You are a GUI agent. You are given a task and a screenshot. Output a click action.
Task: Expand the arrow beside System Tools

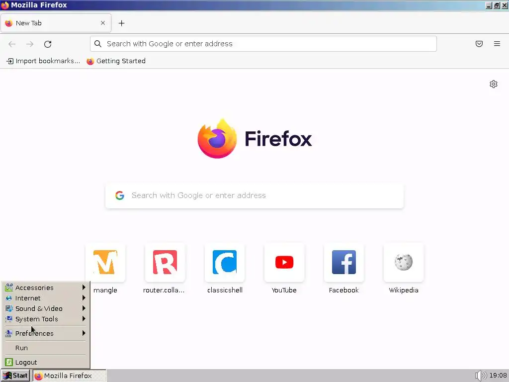point(84,318)
